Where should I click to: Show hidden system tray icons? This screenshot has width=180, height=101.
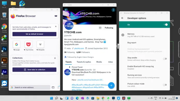tap(149, 98)
